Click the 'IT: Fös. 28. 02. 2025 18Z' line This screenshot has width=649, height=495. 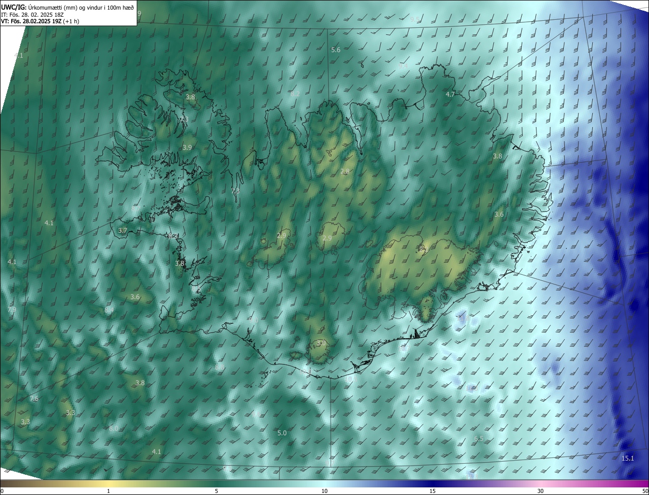tap(32, 15)
